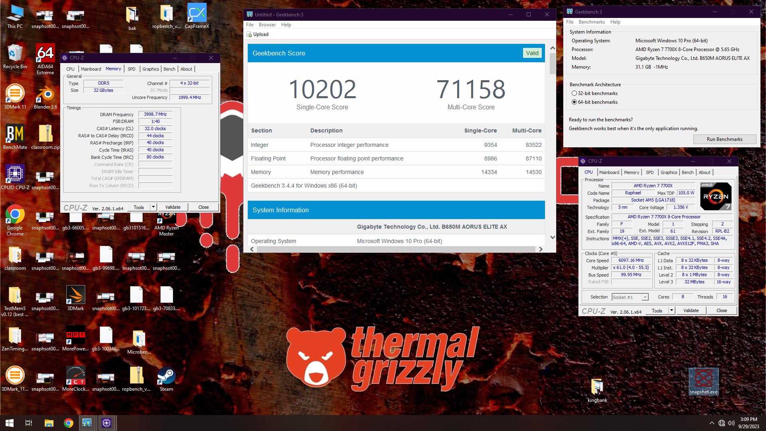Screen dimensions: 766x431
Task: Open Chrome from the taskbar
Action: [x=68, y=423]
